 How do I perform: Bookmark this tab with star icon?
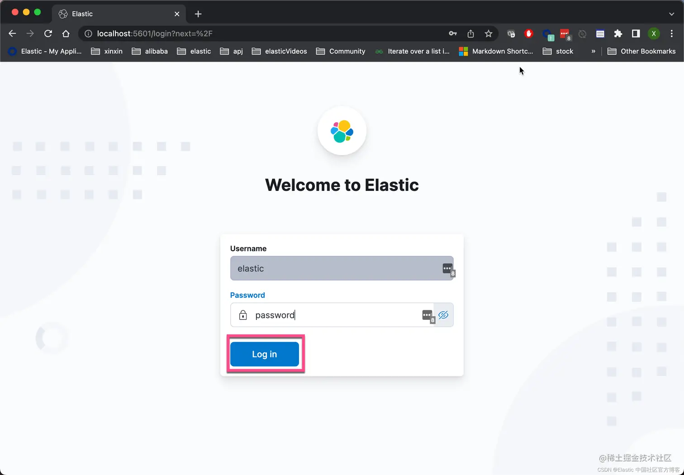click(x=489, y=33)
